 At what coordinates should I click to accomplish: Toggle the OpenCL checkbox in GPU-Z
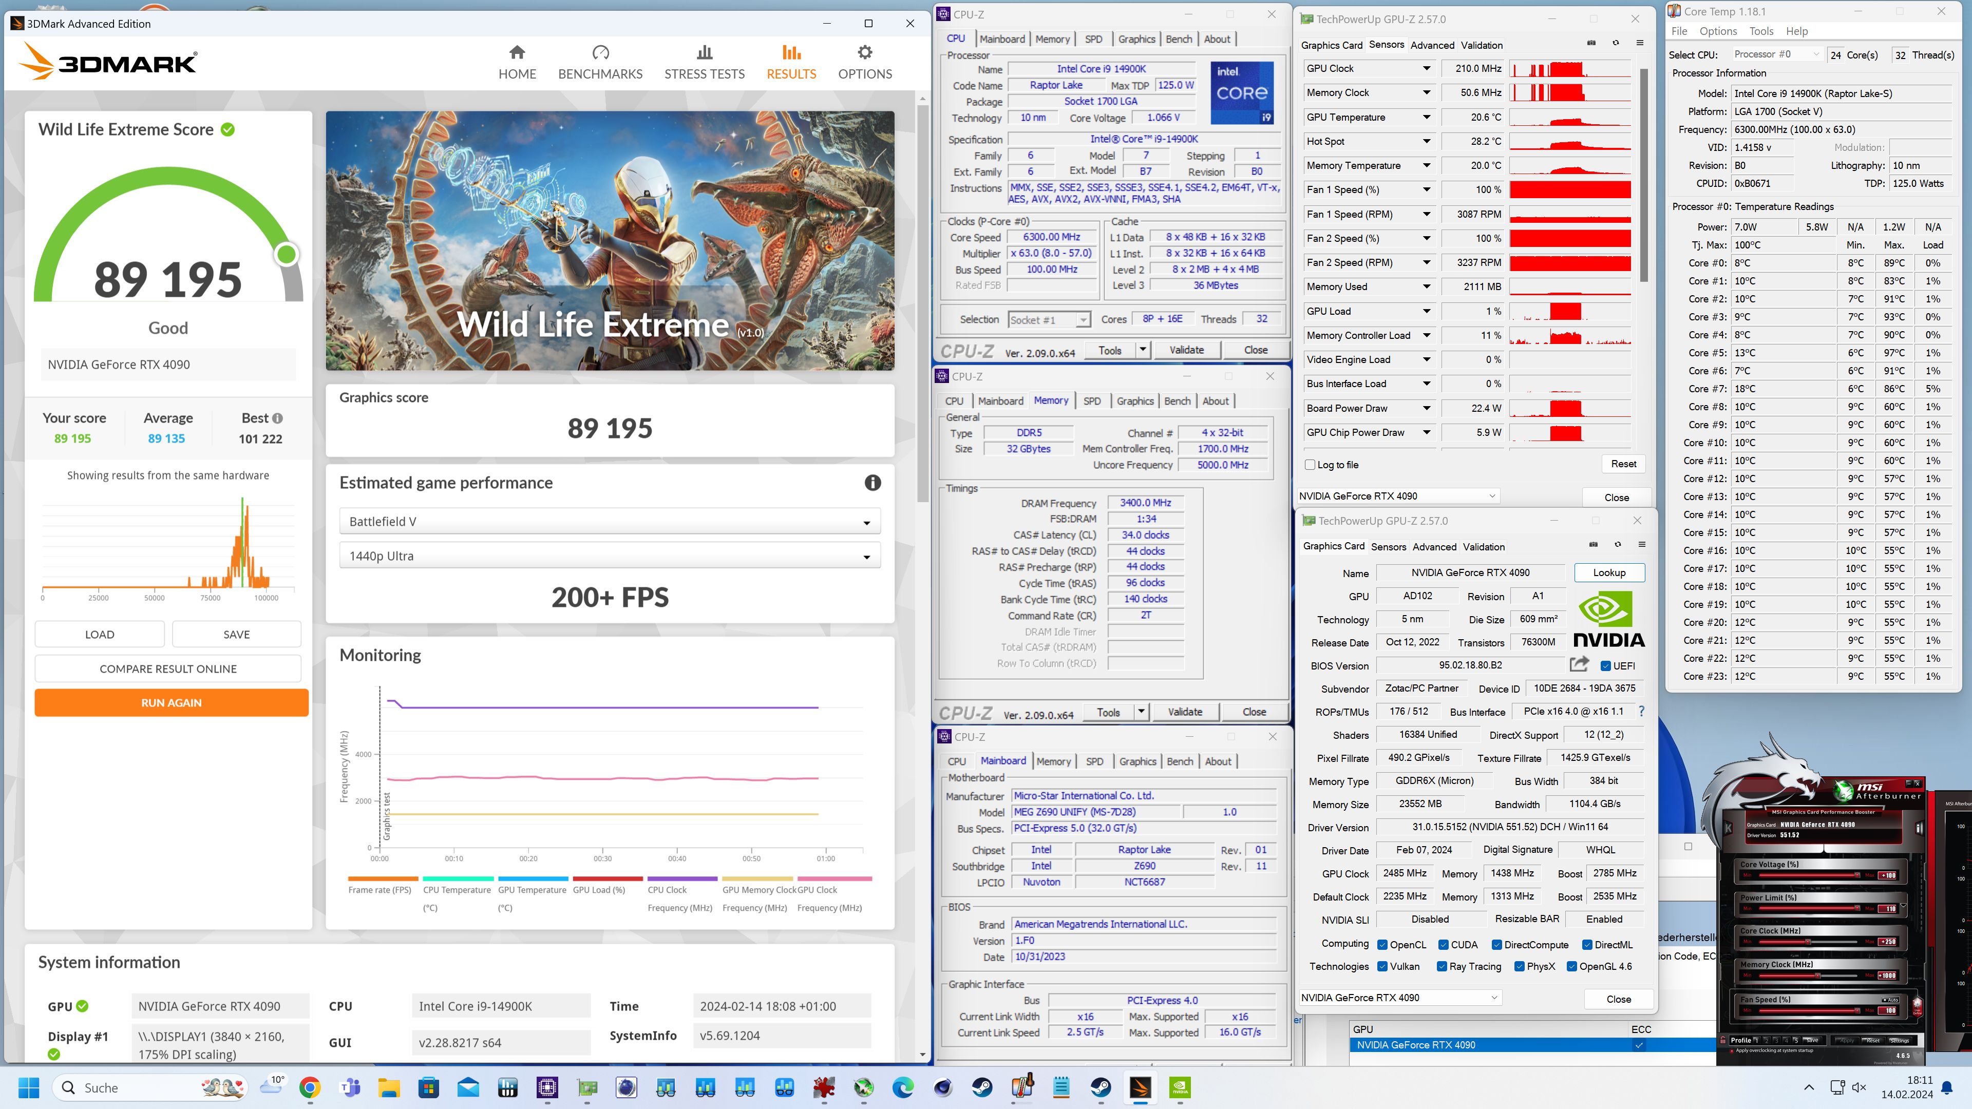tap(1382, 945)
